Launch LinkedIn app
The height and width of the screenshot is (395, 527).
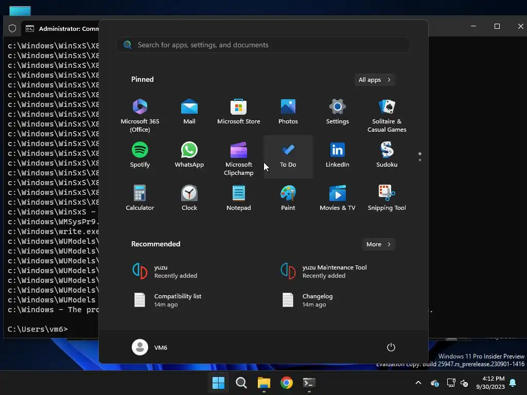[x=338, y=155]
